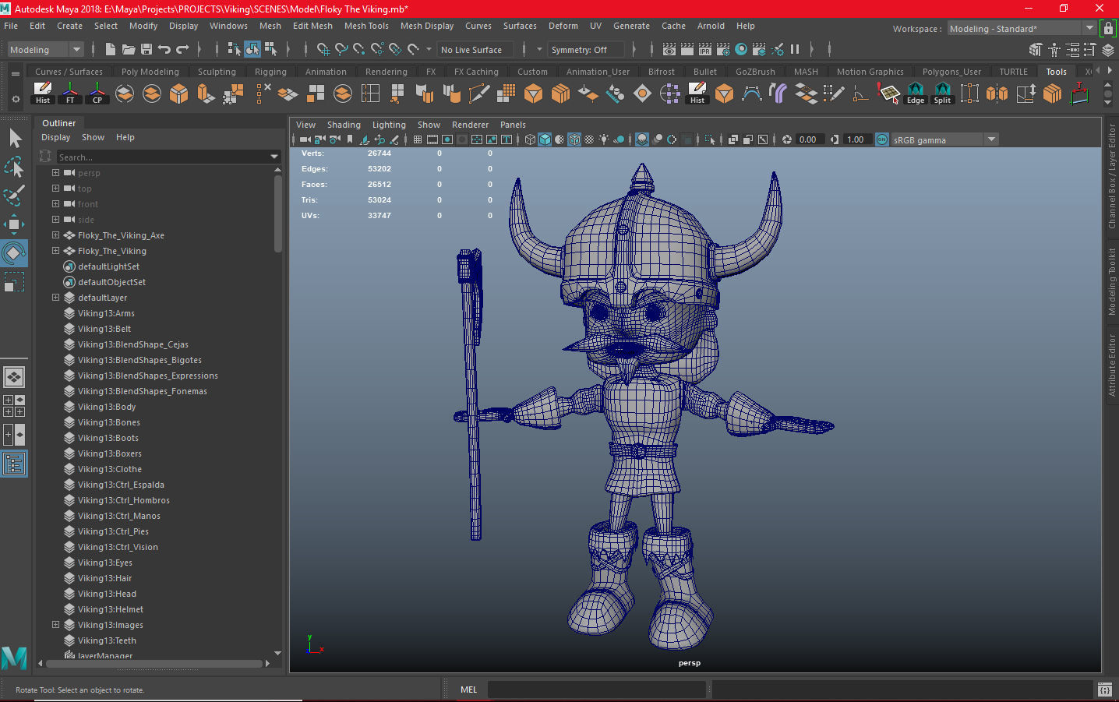Pick the Scale tool in the toolbox

coord(15,281)
